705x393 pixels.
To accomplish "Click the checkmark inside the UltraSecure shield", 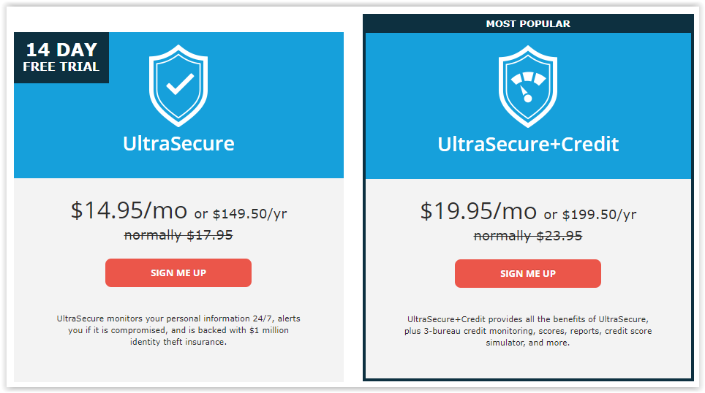I will 180,83.
